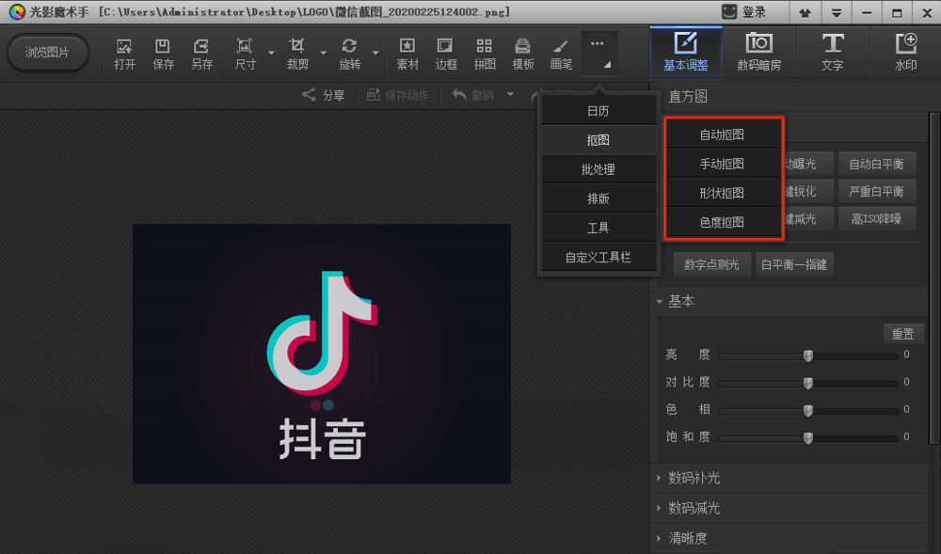Screen dimensions: 941x554
Task: Open the Collage (拼图) tool
Action: point(485,53)
